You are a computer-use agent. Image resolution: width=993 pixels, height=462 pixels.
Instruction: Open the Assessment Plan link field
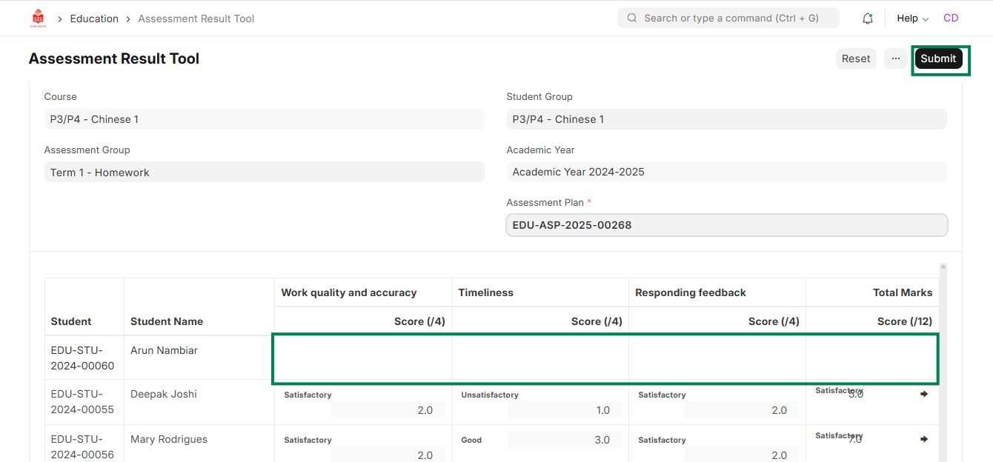726,225
